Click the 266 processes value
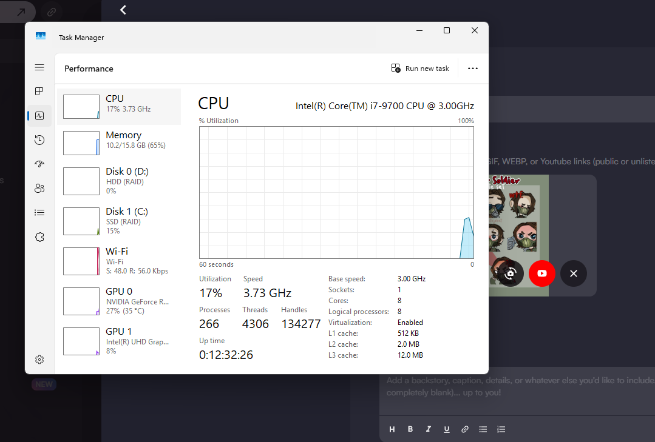 point(209,324)
